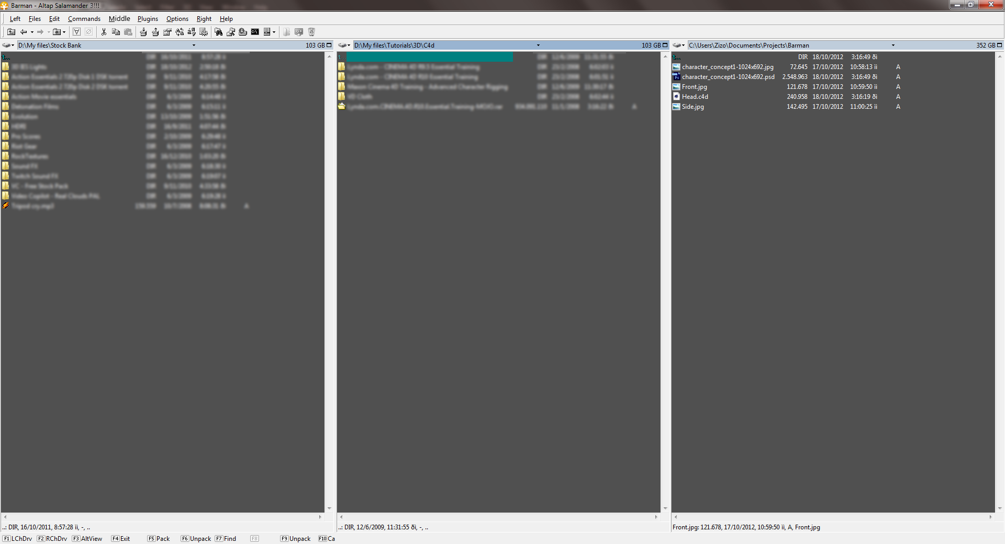1005x544 pixels.
Task: Toggle zoom of middle C4d panel
Action: click(665, 45)
